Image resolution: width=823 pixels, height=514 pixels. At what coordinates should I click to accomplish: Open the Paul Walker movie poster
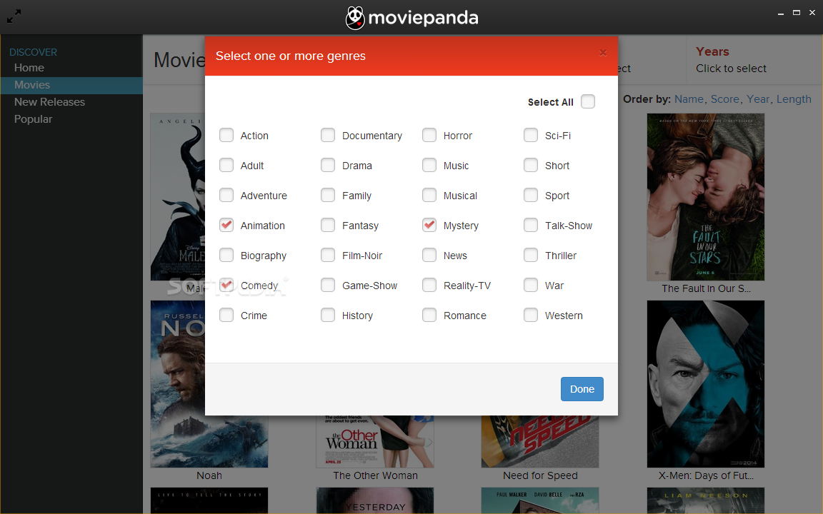click(540, 500)
